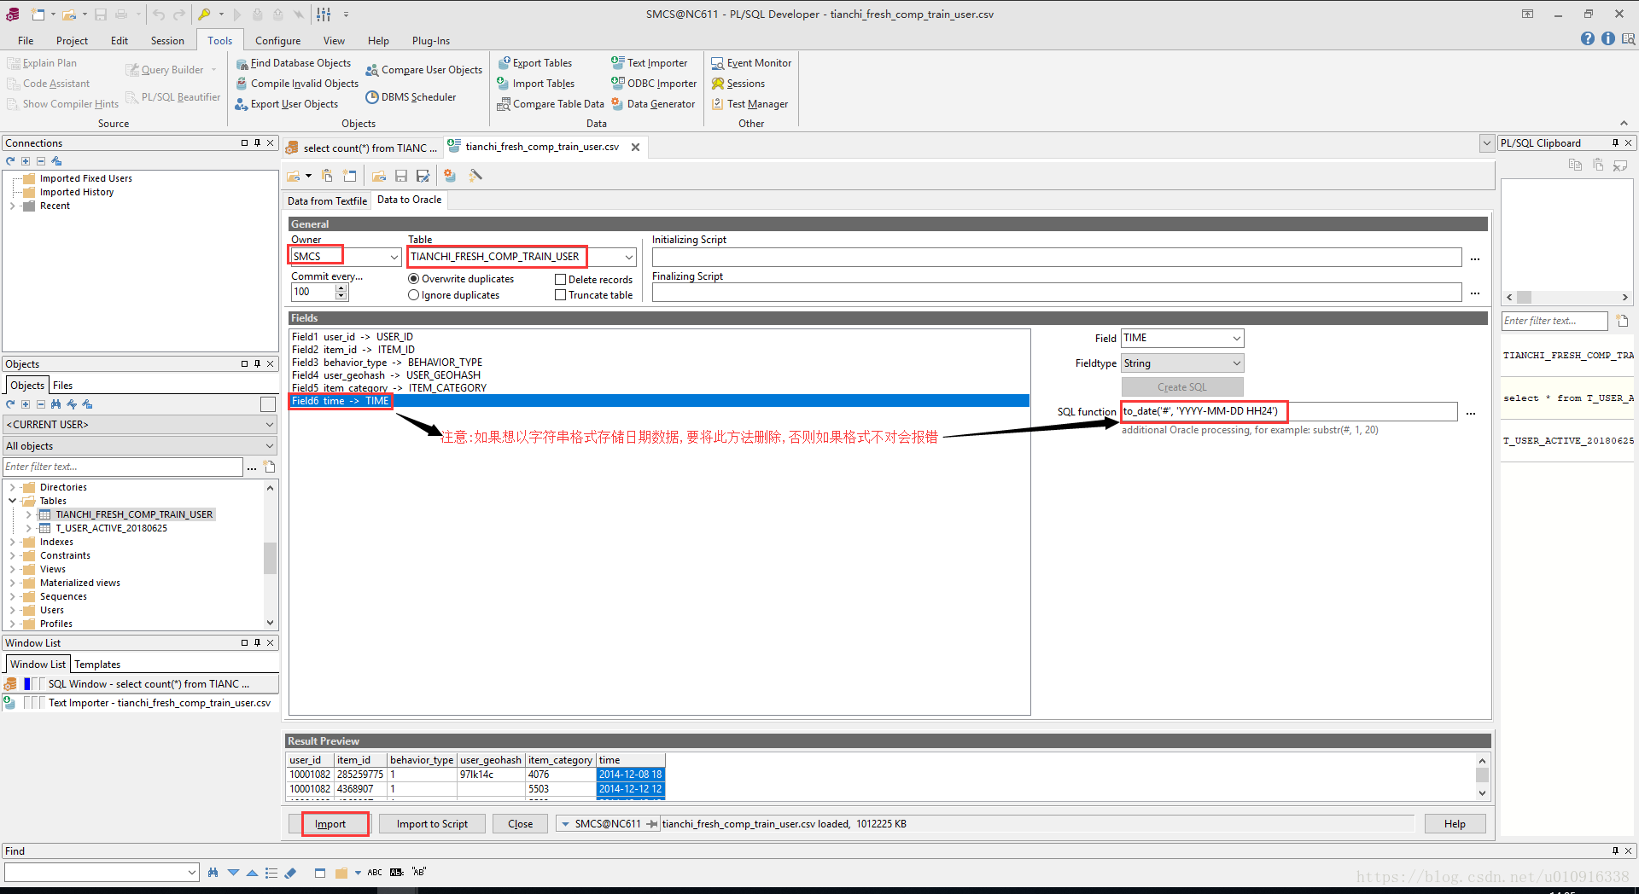The height and width of the screenshot is (894, 1639).
Task: Open the File menu
Action: pyautogui.click(x=26, y=41)
